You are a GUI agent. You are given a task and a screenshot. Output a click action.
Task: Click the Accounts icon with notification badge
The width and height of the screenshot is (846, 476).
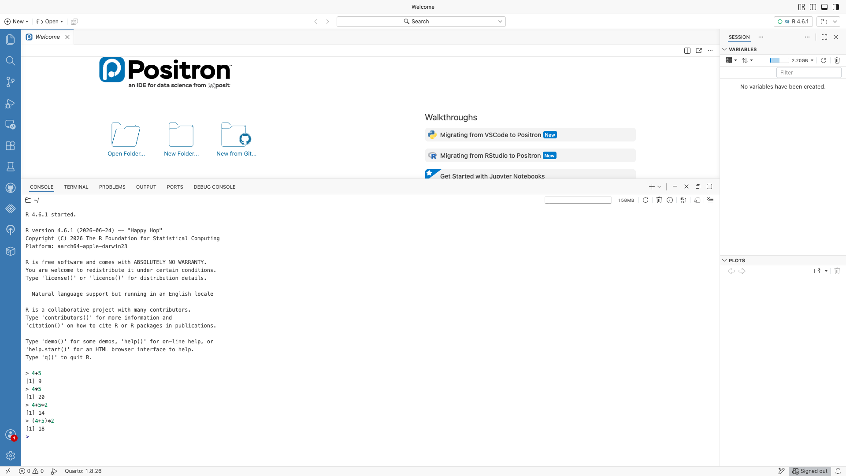tap(11, 435)
